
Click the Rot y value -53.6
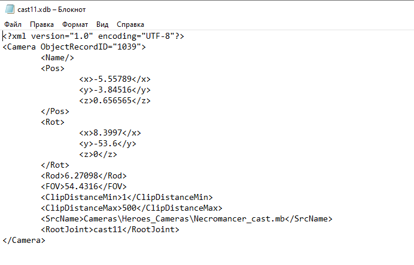pyautogui.click(x=105, y=144)
